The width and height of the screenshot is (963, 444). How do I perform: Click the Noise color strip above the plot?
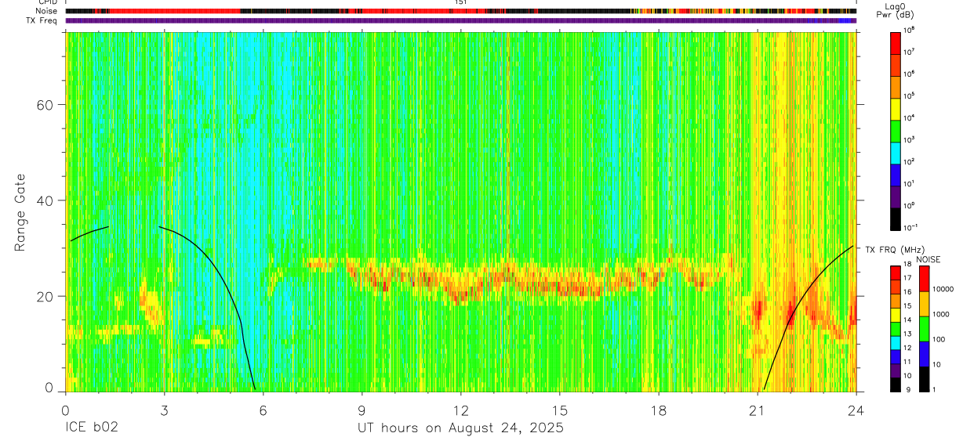[x=460, y=12]
